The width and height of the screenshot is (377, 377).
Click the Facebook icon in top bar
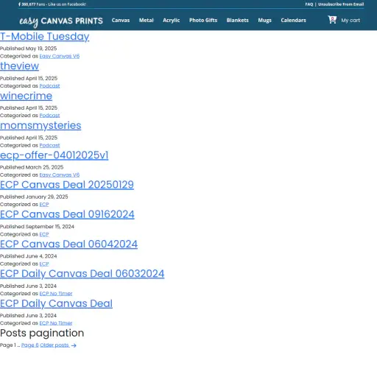click(x=19, y=4)
